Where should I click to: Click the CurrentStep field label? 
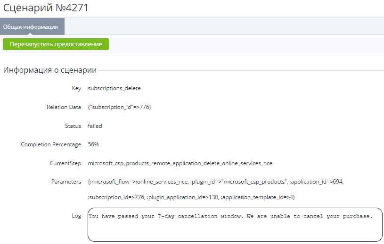[65, 163]
